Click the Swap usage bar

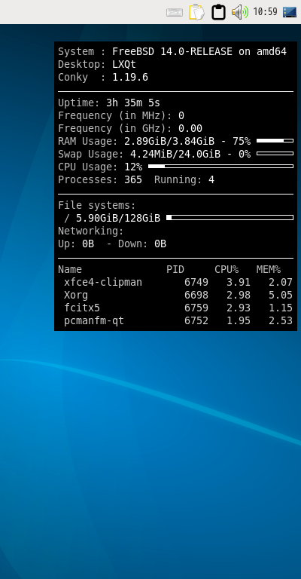coord(275,153)
